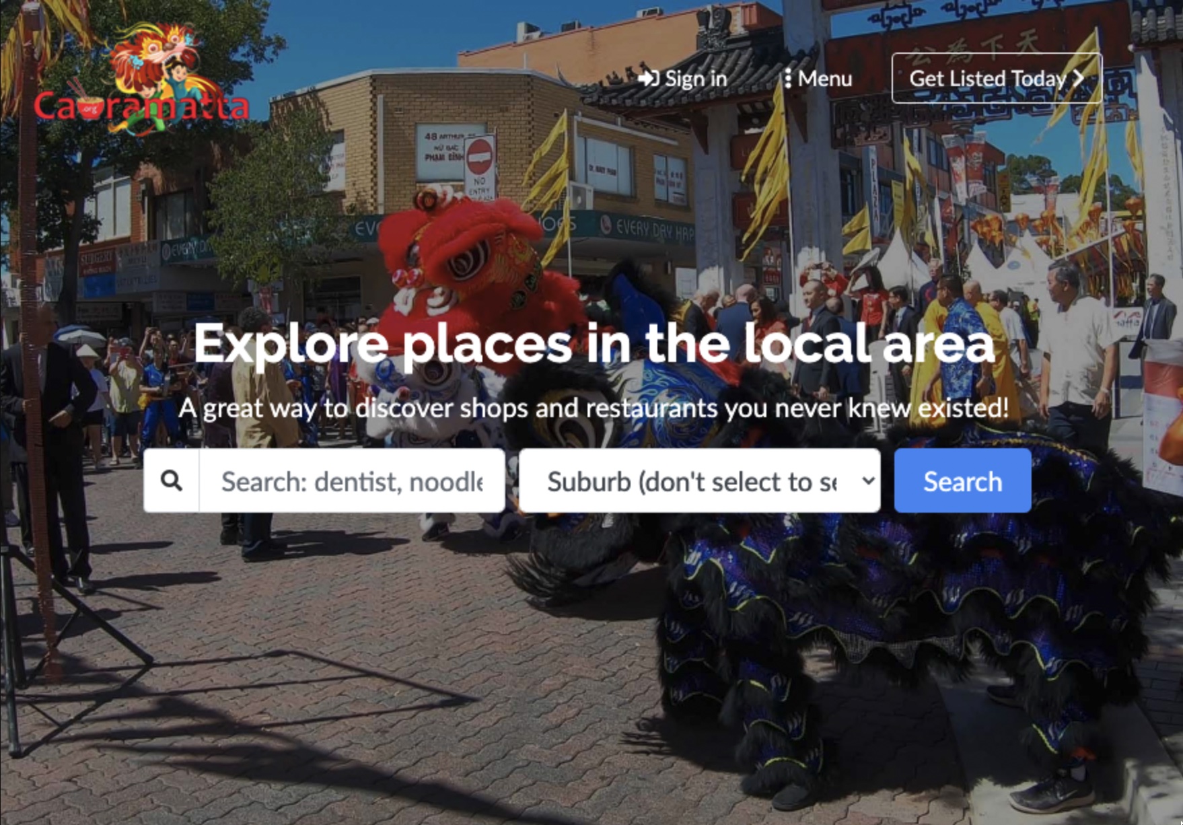This screenshot has width=1183, height=825.
Task: Click the 'A great way to discover shops' subtitle
Action: 594,408
